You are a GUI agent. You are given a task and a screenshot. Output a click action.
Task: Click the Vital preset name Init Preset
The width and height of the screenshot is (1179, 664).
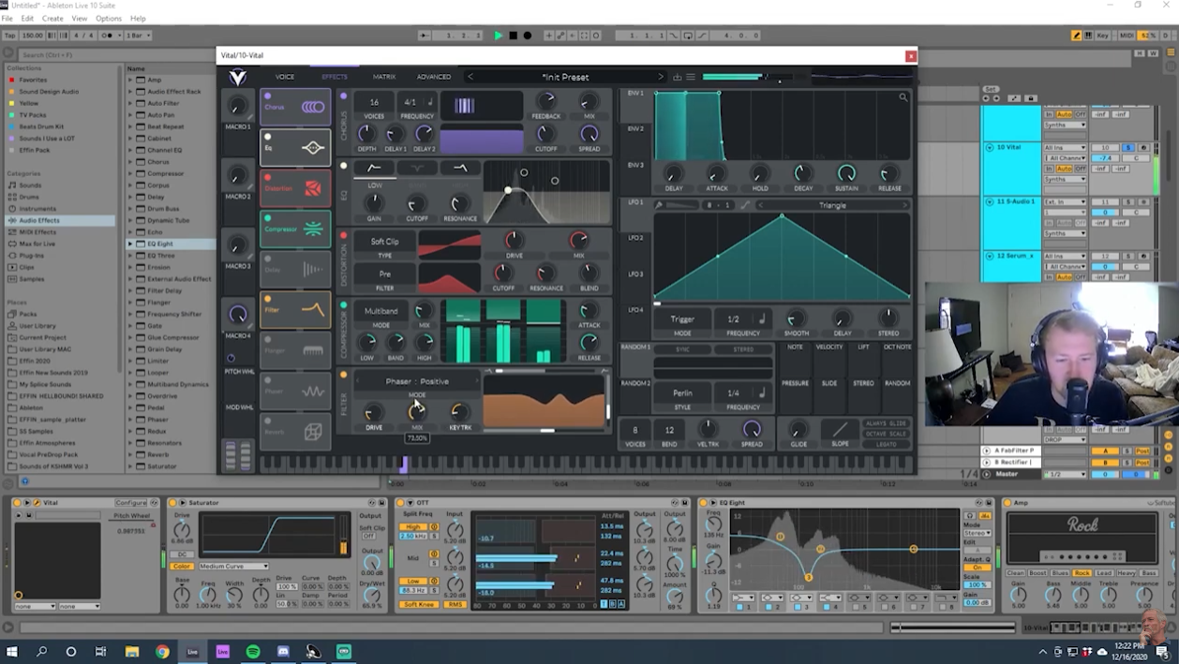click(565, 77)
